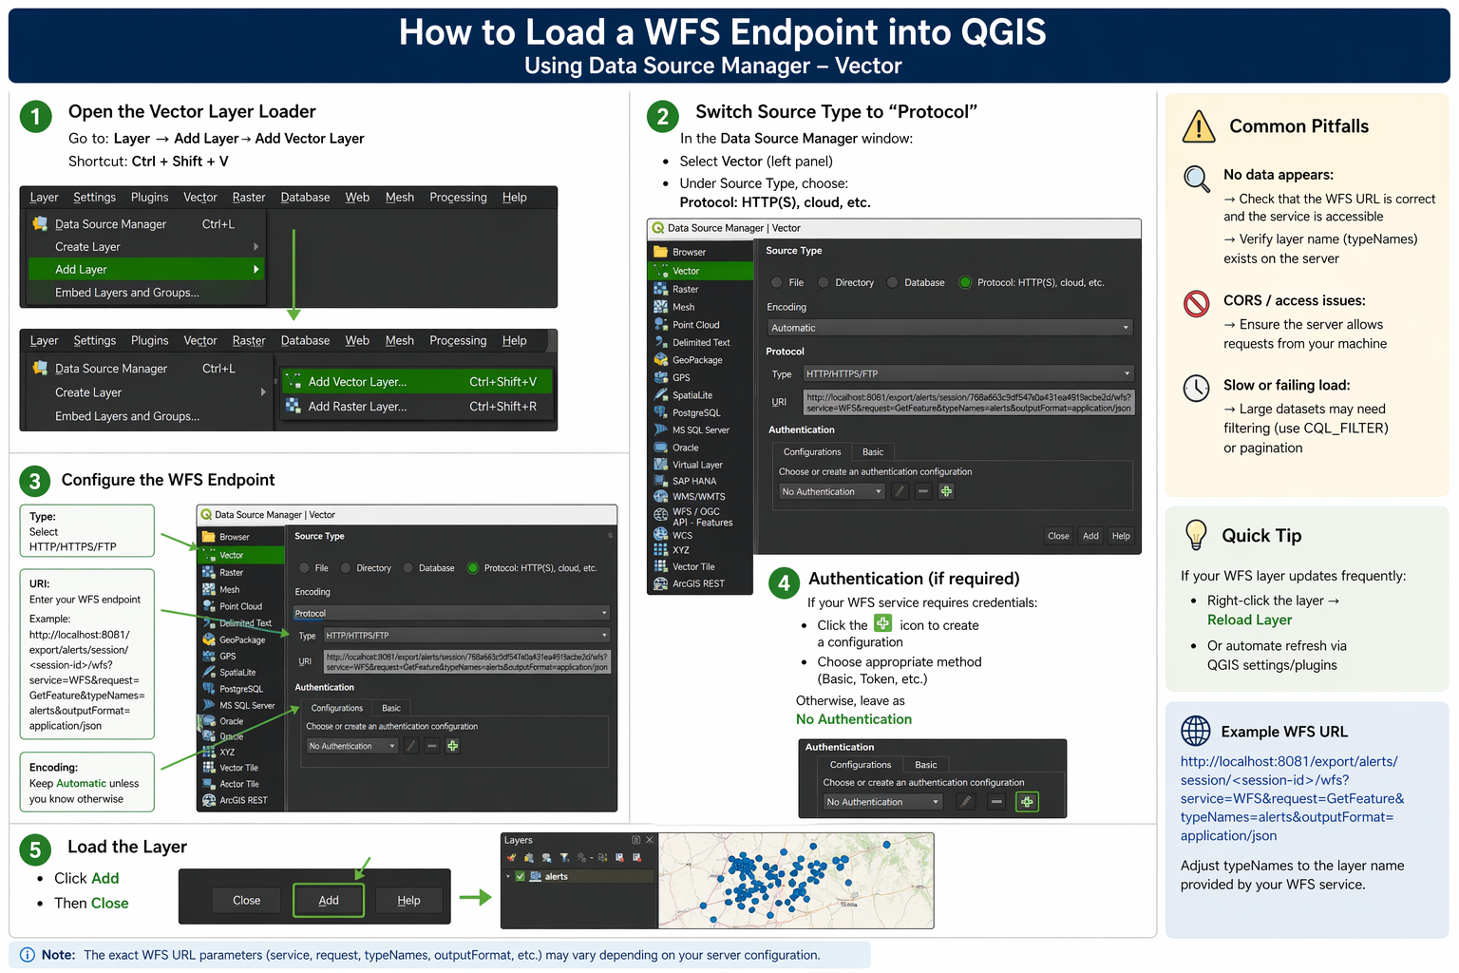Viewport: 1459px width, 973px height.
Task: Select MS SQL Server in Step 2 list
Action: click(700, 429)
